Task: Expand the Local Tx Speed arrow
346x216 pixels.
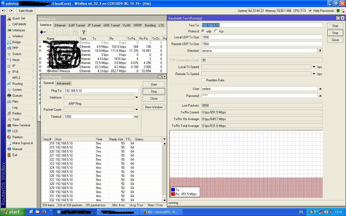Action: pyautogui.click(x=314, y=67)
